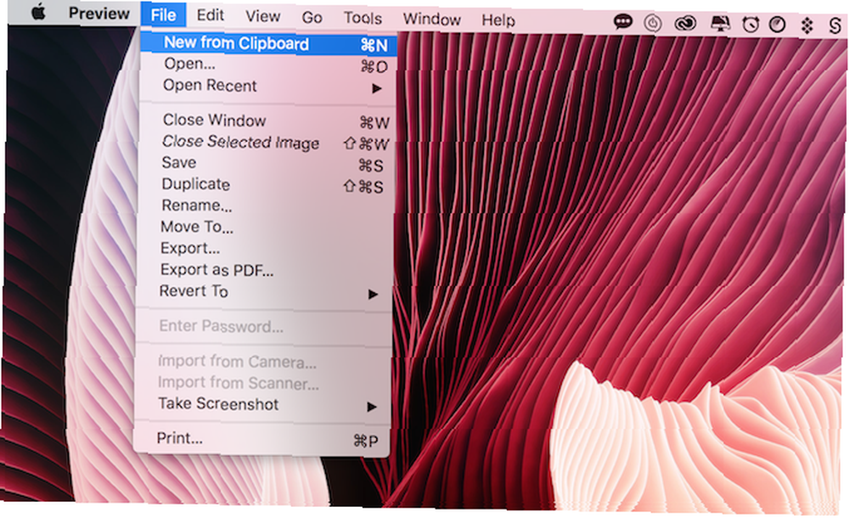Viewport: 849px width, 518px height.
Task: Choose Export as PDF...
Action: [262, 270]
